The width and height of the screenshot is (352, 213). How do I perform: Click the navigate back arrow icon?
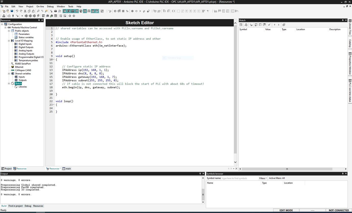70,16
